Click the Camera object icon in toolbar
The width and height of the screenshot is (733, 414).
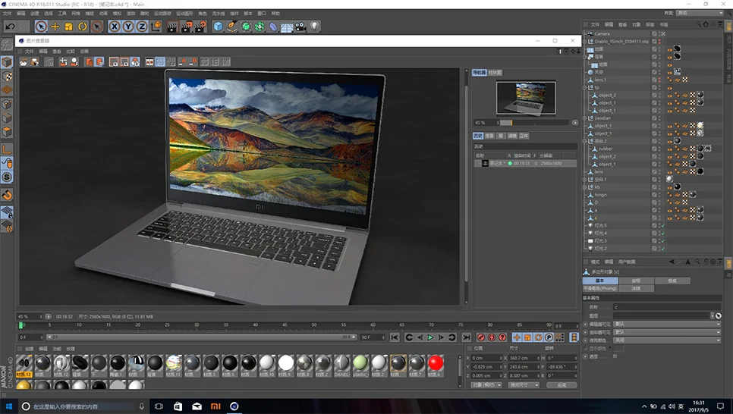[300, 27]
